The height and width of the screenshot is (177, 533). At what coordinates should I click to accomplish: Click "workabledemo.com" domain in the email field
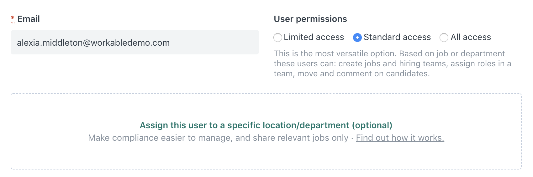(x=130, y=43)
